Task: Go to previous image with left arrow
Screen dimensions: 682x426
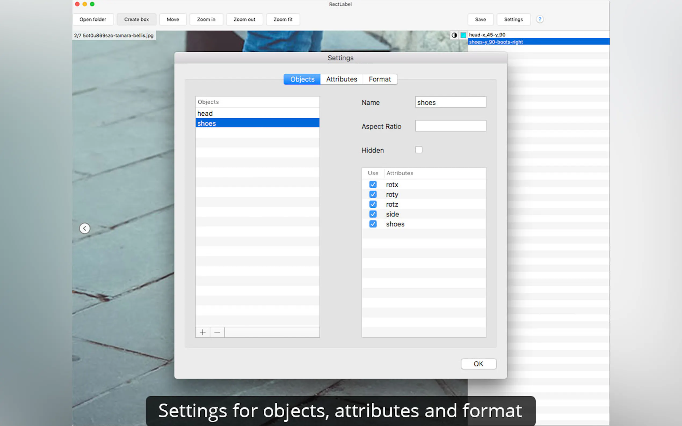Action: [x=85, y=228]
